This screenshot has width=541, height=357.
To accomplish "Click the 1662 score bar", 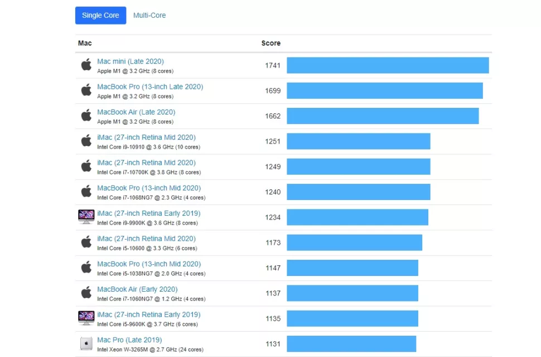I will coord(383,116).
